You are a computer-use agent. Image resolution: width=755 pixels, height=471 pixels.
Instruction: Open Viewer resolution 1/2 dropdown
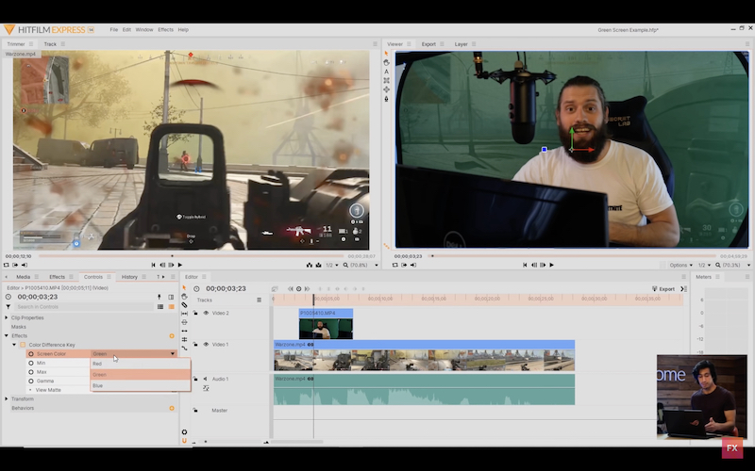click(704, 265)
